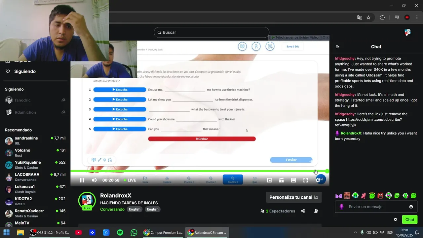Collapse the chat panel icon
This screenshot has width=423, height=238.
pos(337,47)
